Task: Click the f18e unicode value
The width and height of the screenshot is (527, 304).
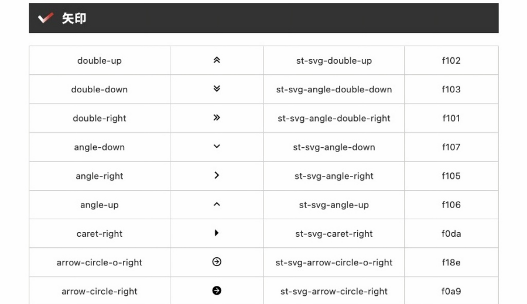Action: click(x=451, y=262)
